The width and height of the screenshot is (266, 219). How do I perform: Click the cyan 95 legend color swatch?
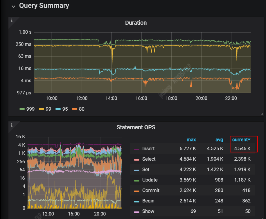[58, 109]
